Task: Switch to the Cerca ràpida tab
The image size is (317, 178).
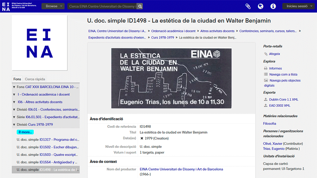Action: click(x=35, y=79)
